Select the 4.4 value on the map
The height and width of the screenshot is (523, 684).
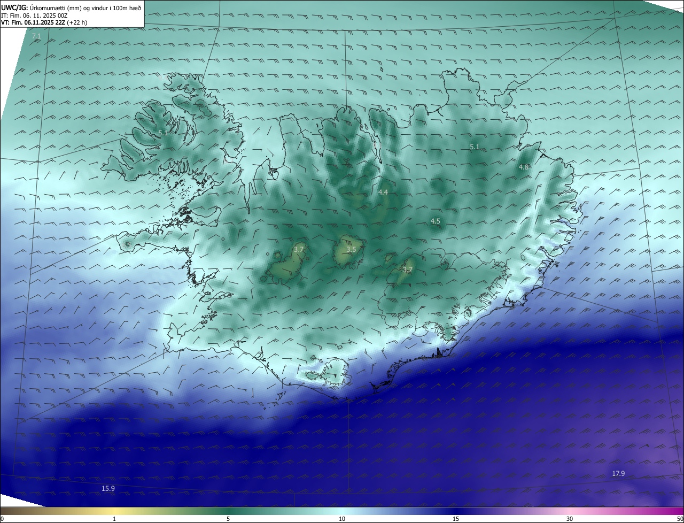(x=383, y=192)
